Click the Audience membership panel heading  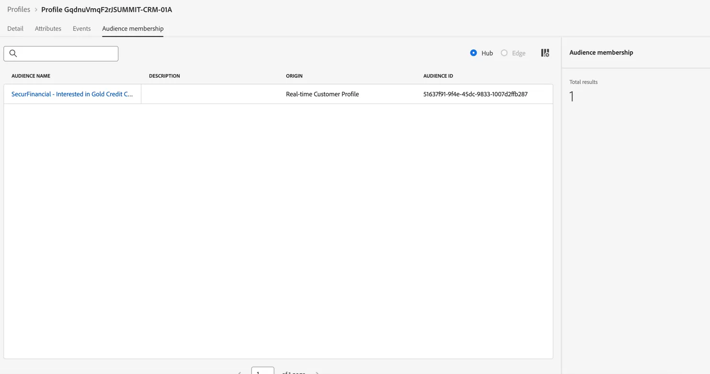[601, 53]
